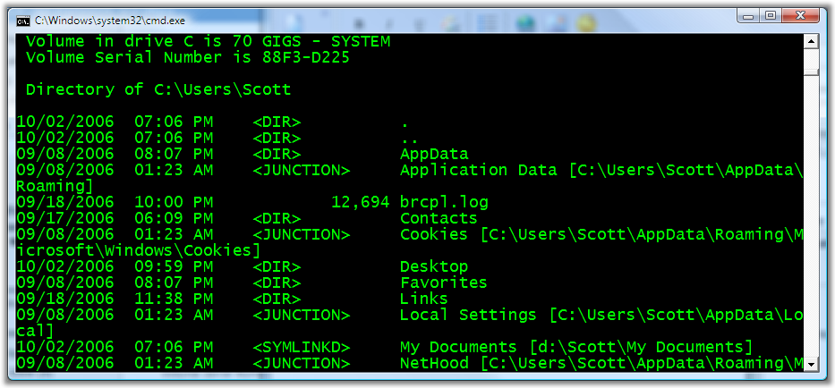Close the cmd.exe window

799,16
